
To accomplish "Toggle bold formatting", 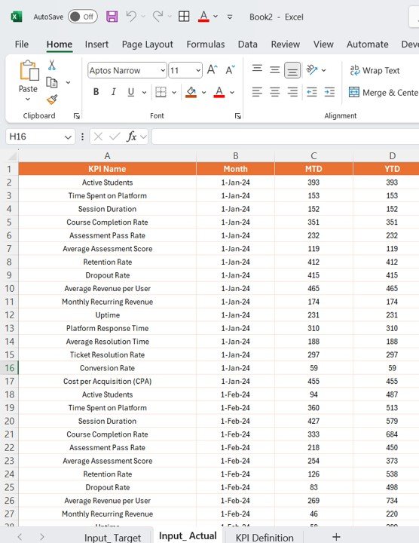I will tap(96, 92).
